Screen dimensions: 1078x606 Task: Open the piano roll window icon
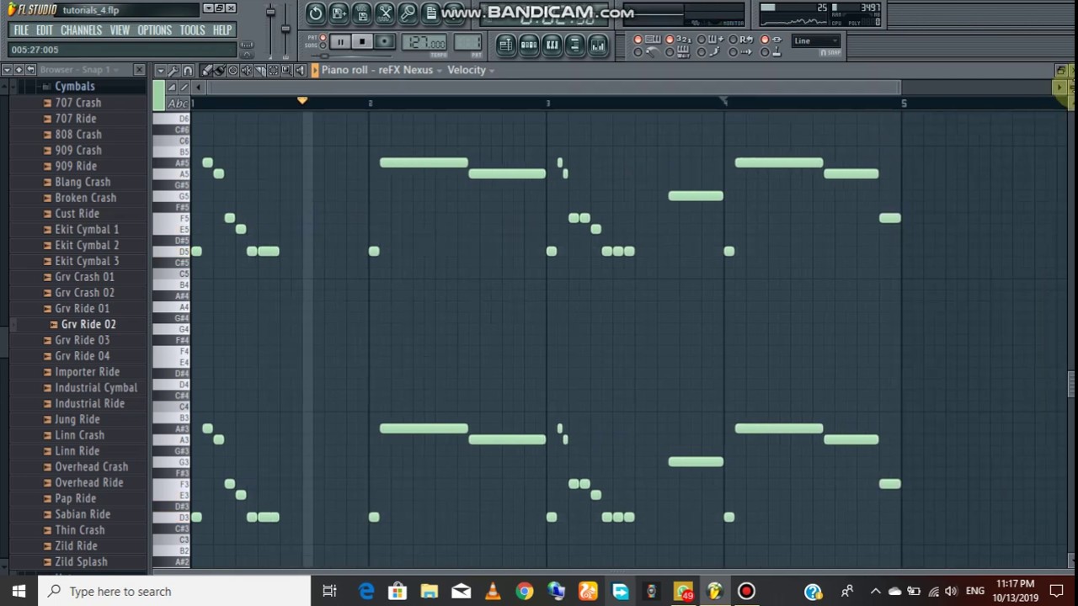coord(552,45)
